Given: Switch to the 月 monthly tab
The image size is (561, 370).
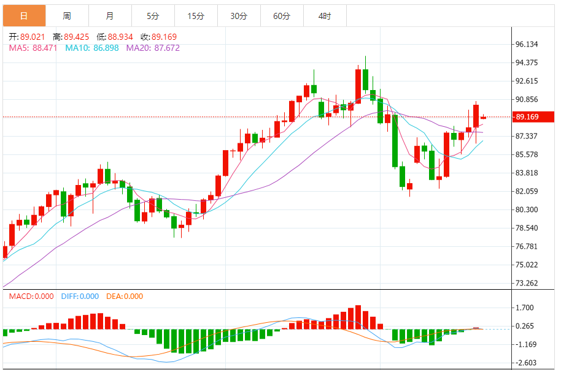Looking at the screenshot, I should [110, 16].
